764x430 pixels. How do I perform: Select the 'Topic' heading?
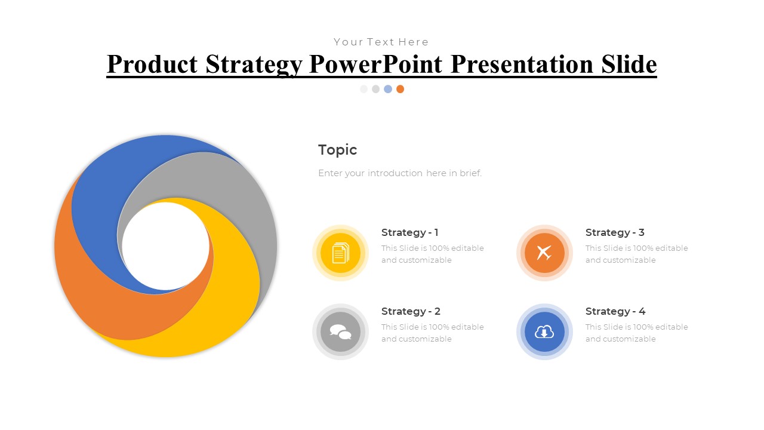pos(337,150)
